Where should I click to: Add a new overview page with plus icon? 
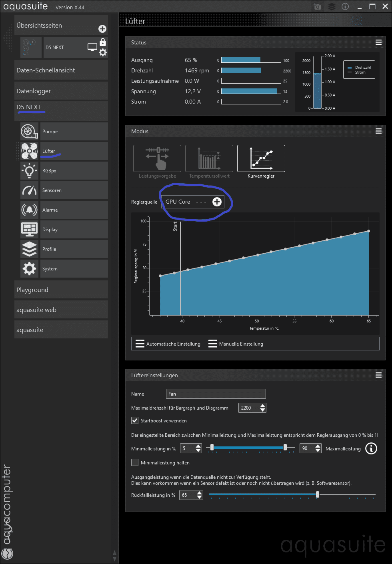[102, 29]
